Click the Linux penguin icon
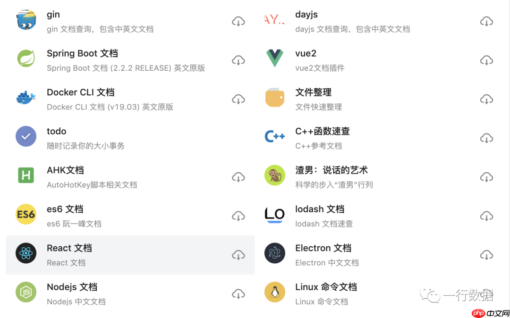 274,293
